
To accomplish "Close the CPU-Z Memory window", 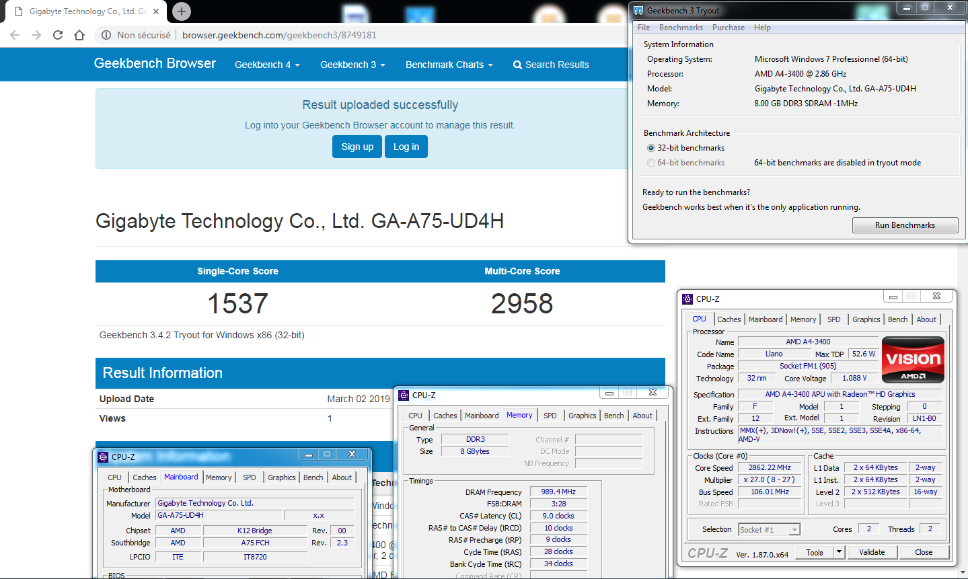I will (653, 393).
